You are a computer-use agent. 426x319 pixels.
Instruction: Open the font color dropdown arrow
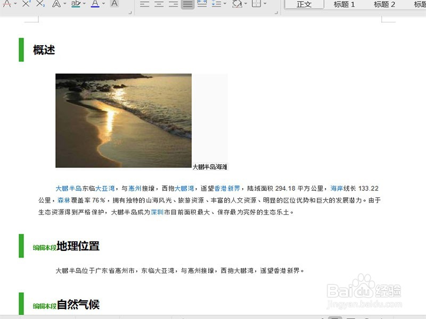click(x=103, y=4)
